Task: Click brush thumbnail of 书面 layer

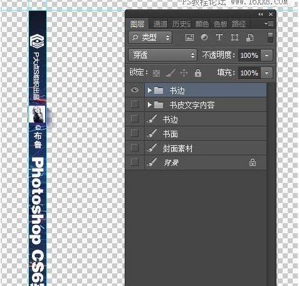Action: [x=152, y=133]
